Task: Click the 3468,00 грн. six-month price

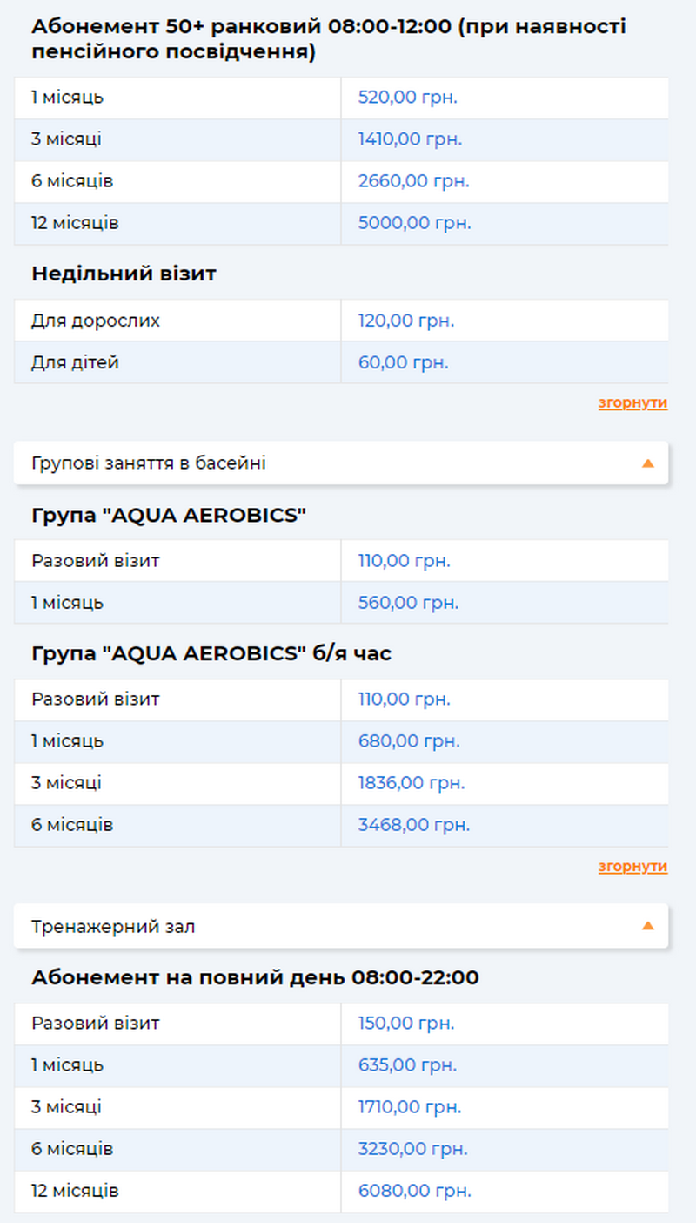Action: click(x=413, y=825)
